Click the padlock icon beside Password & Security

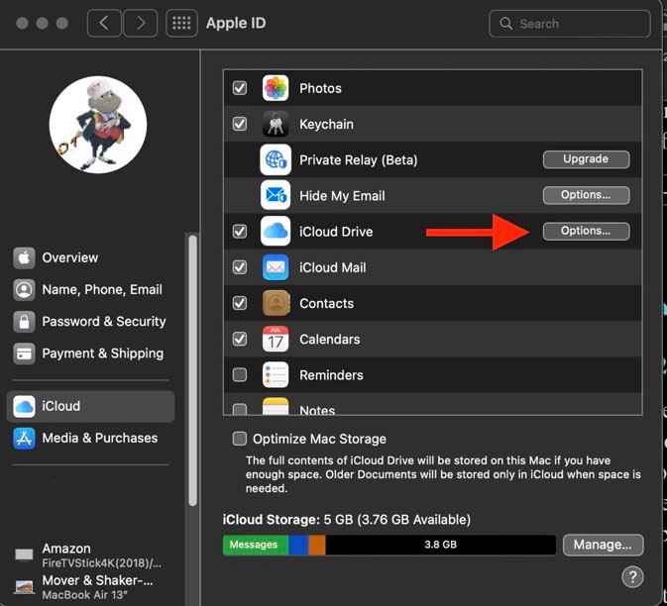coord(24,322)
